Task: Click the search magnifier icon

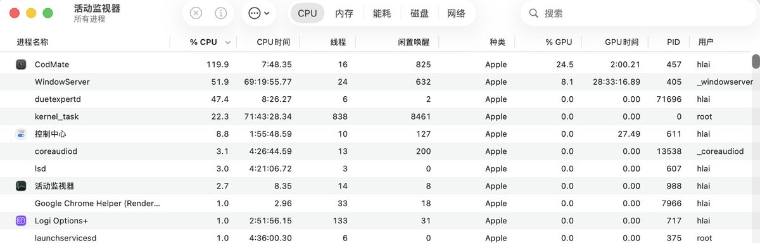Action: point(533,13)
